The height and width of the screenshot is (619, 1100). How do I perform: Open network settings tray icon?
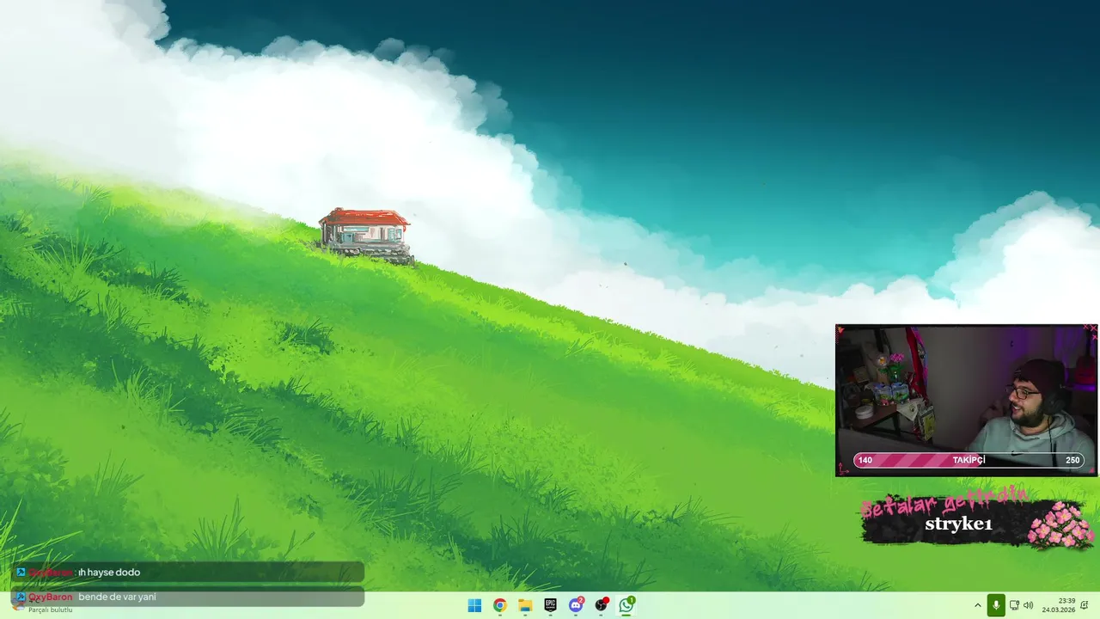click(1014, 605)
